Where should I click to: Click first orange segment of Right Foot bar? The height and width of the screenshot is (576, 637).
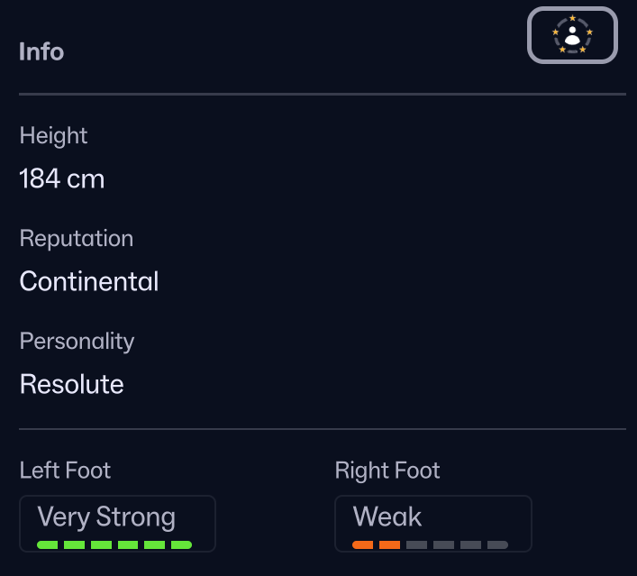[363, 545]
